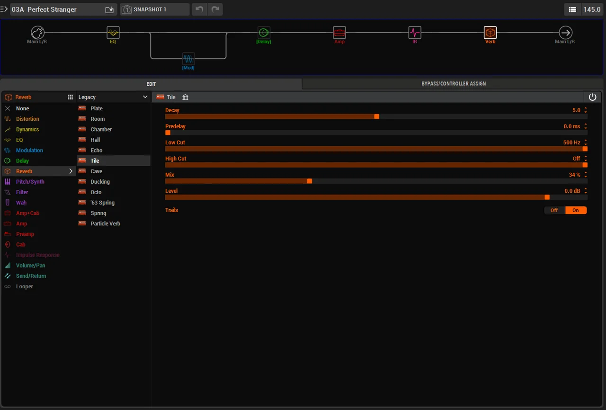Expand the Reverb category arrow
This screenshot has height=410, width=606.
71,171
